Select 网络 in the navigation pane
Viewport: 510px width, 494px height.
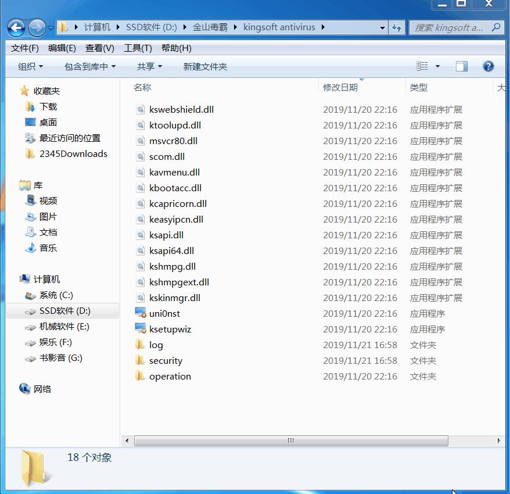coord(42,389)
